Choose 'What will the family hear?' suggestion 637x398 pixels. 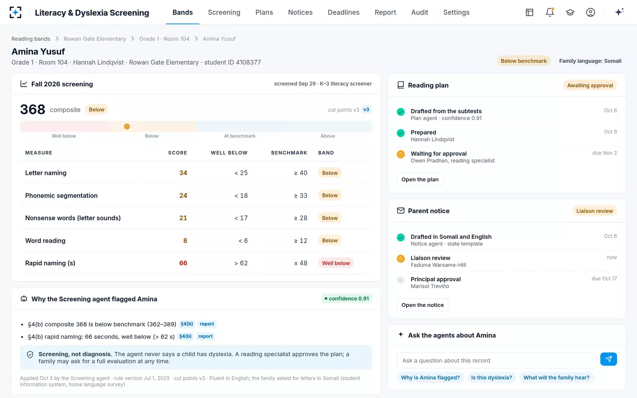[x=556, y=378]
